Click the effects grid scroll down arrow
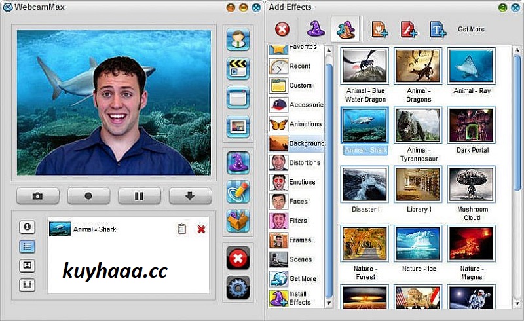 [x=517, y=303]
